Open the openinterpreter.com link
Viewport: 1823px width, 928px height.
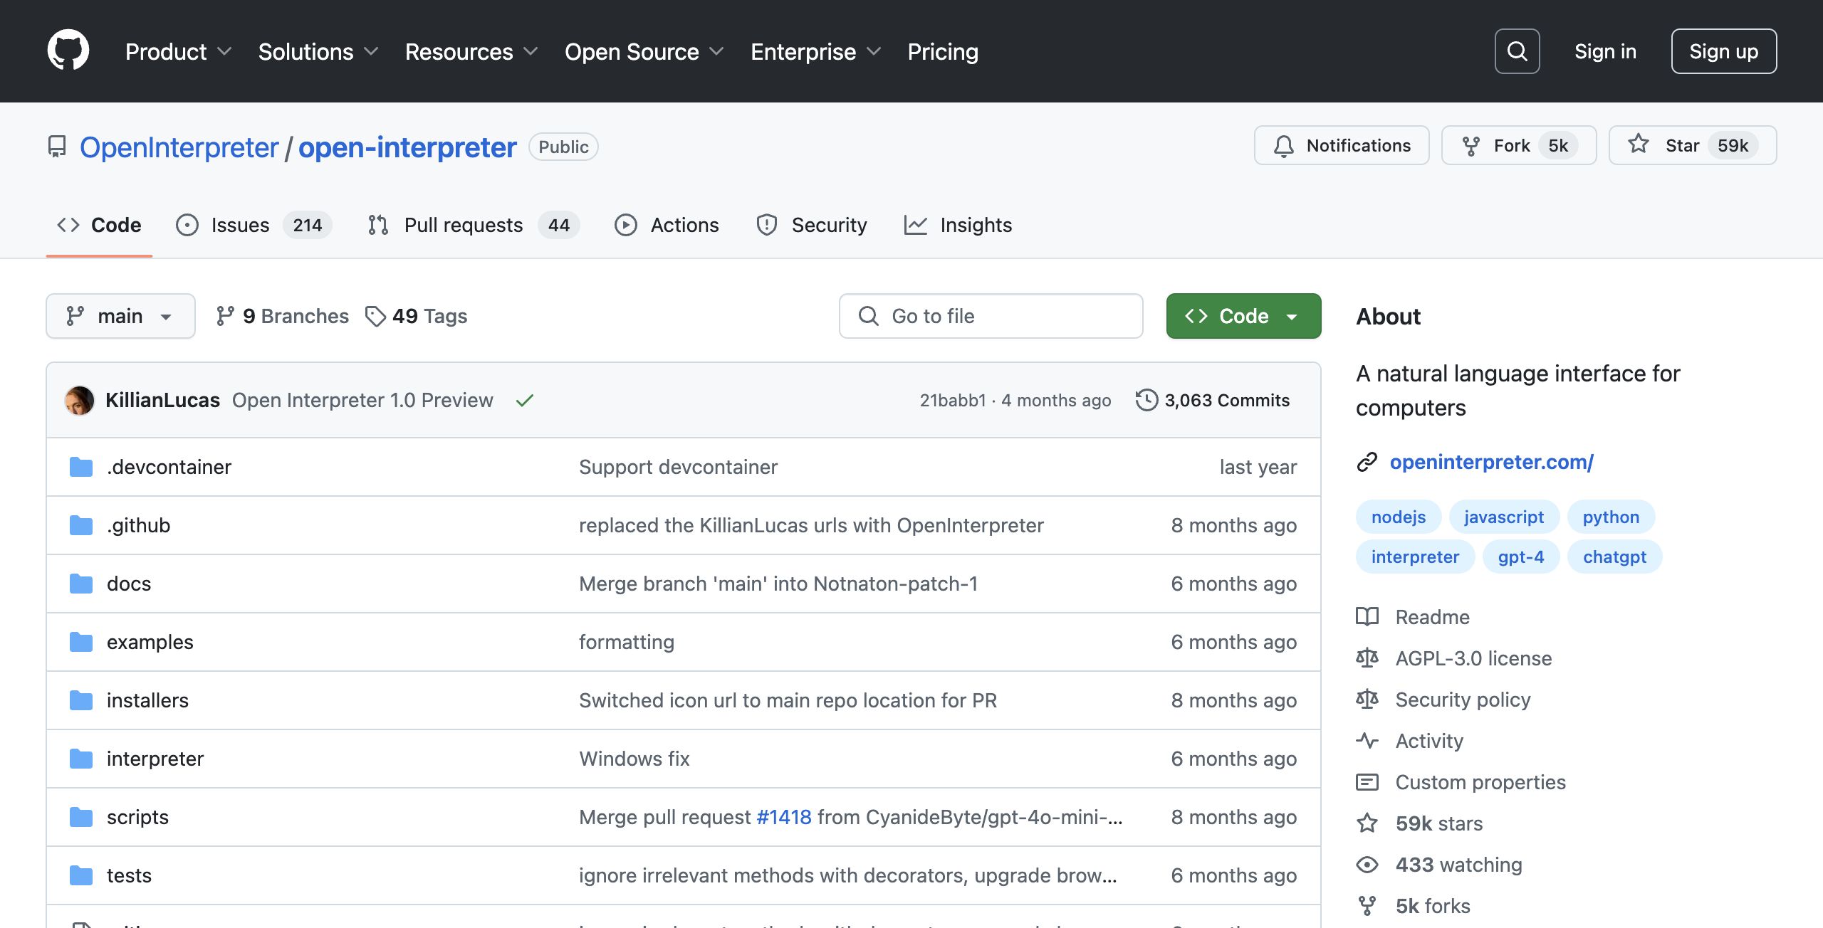(x=1491, y=462)
